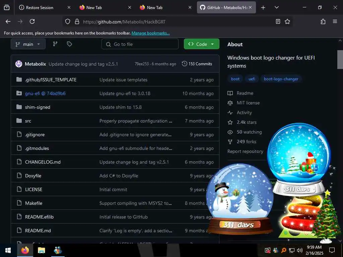
Task: Open the notification center icon
Action: [332, 250]
